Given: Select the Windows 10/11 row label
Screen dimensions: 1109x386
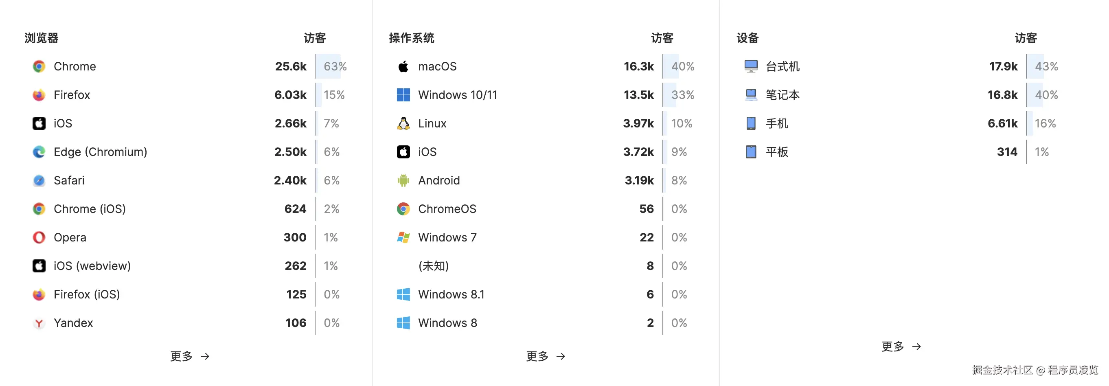Looking at the screenshot, I should 458,95.
